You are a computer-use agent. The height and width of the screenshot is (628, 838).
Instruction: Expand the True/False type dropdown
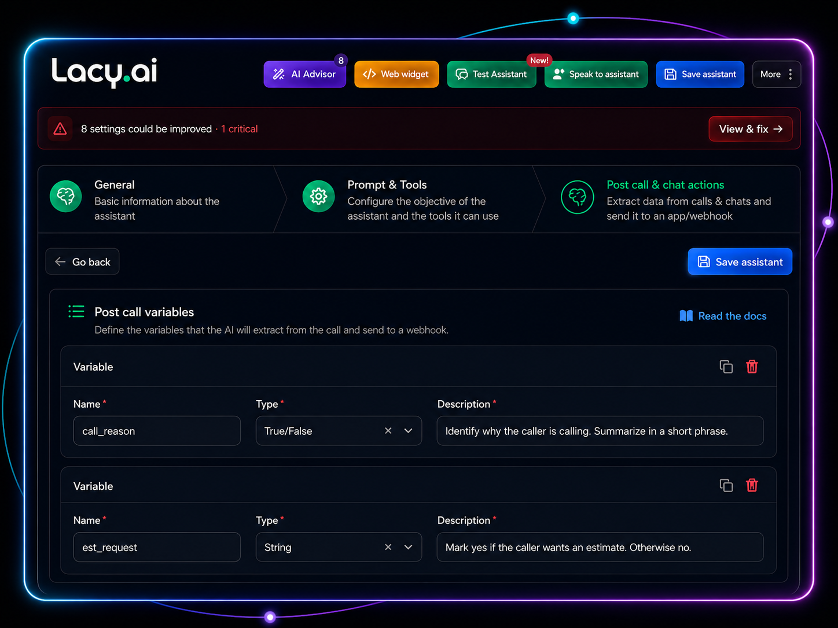tap(408, 431)
